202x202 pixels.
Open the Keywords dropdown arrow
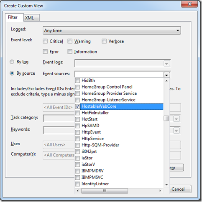[176, 131]
